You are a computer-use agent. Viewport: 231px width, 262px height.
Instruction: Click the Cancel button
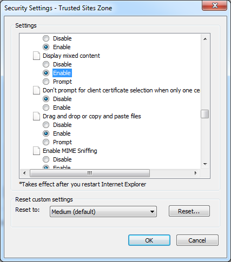click(x=197, y=240)
